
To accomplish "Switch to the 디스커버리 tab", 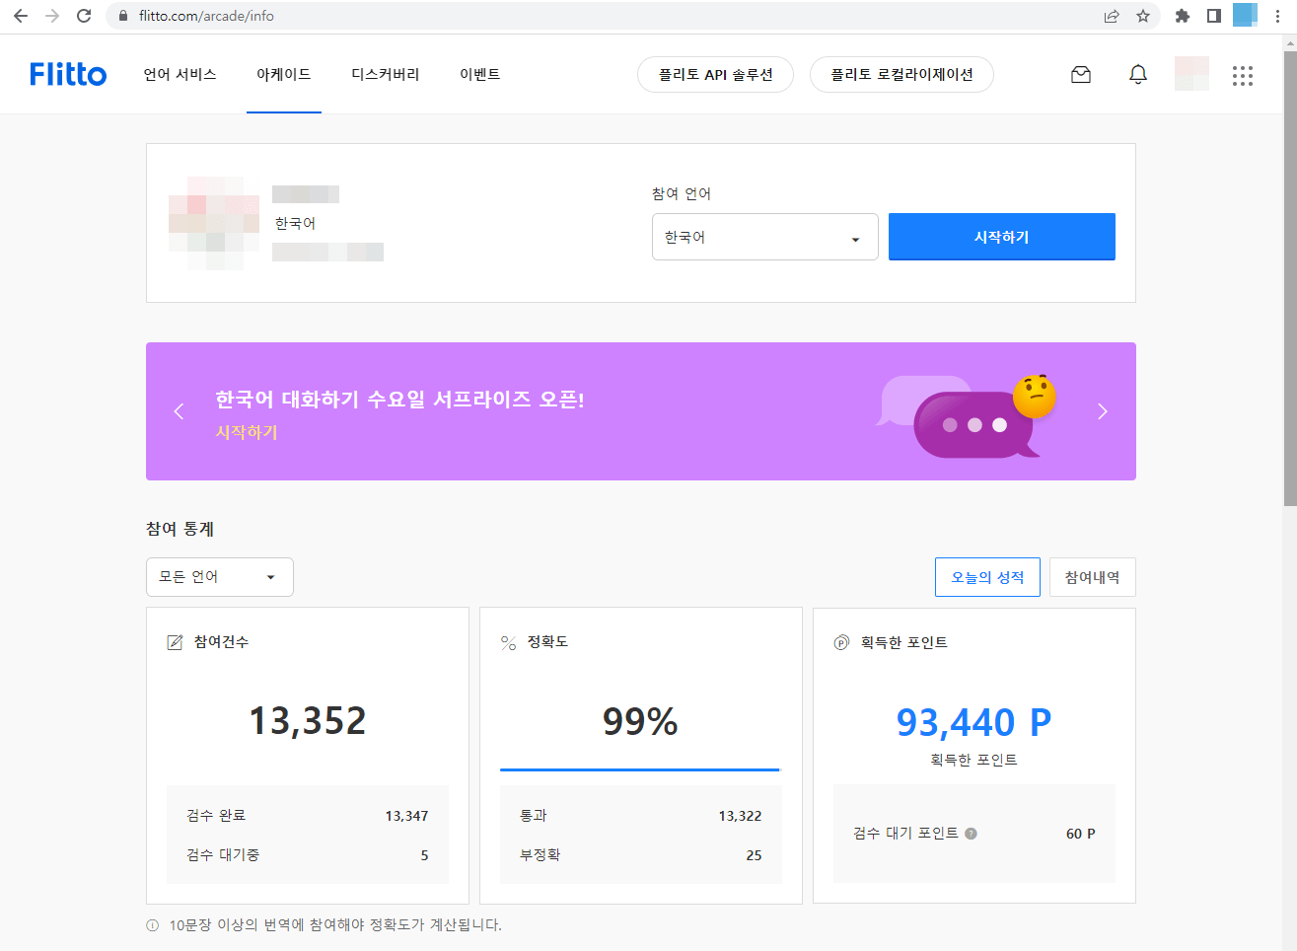I will point(387,74).
